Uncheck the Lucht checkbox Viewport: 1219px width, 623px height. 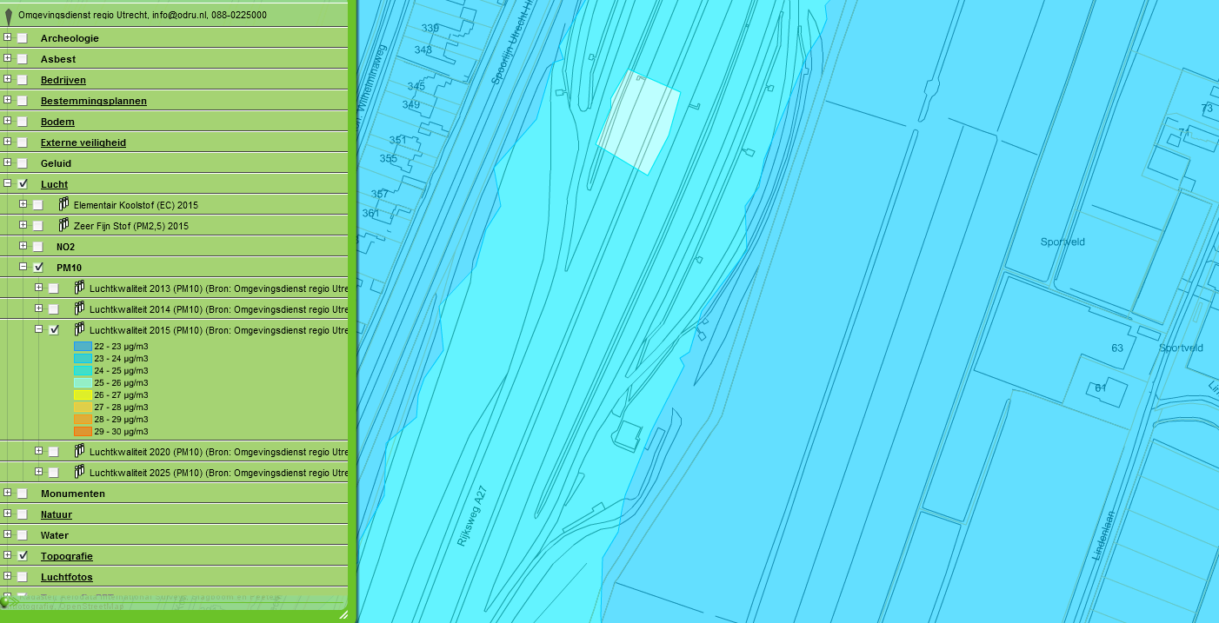click(x=23, y=184)
